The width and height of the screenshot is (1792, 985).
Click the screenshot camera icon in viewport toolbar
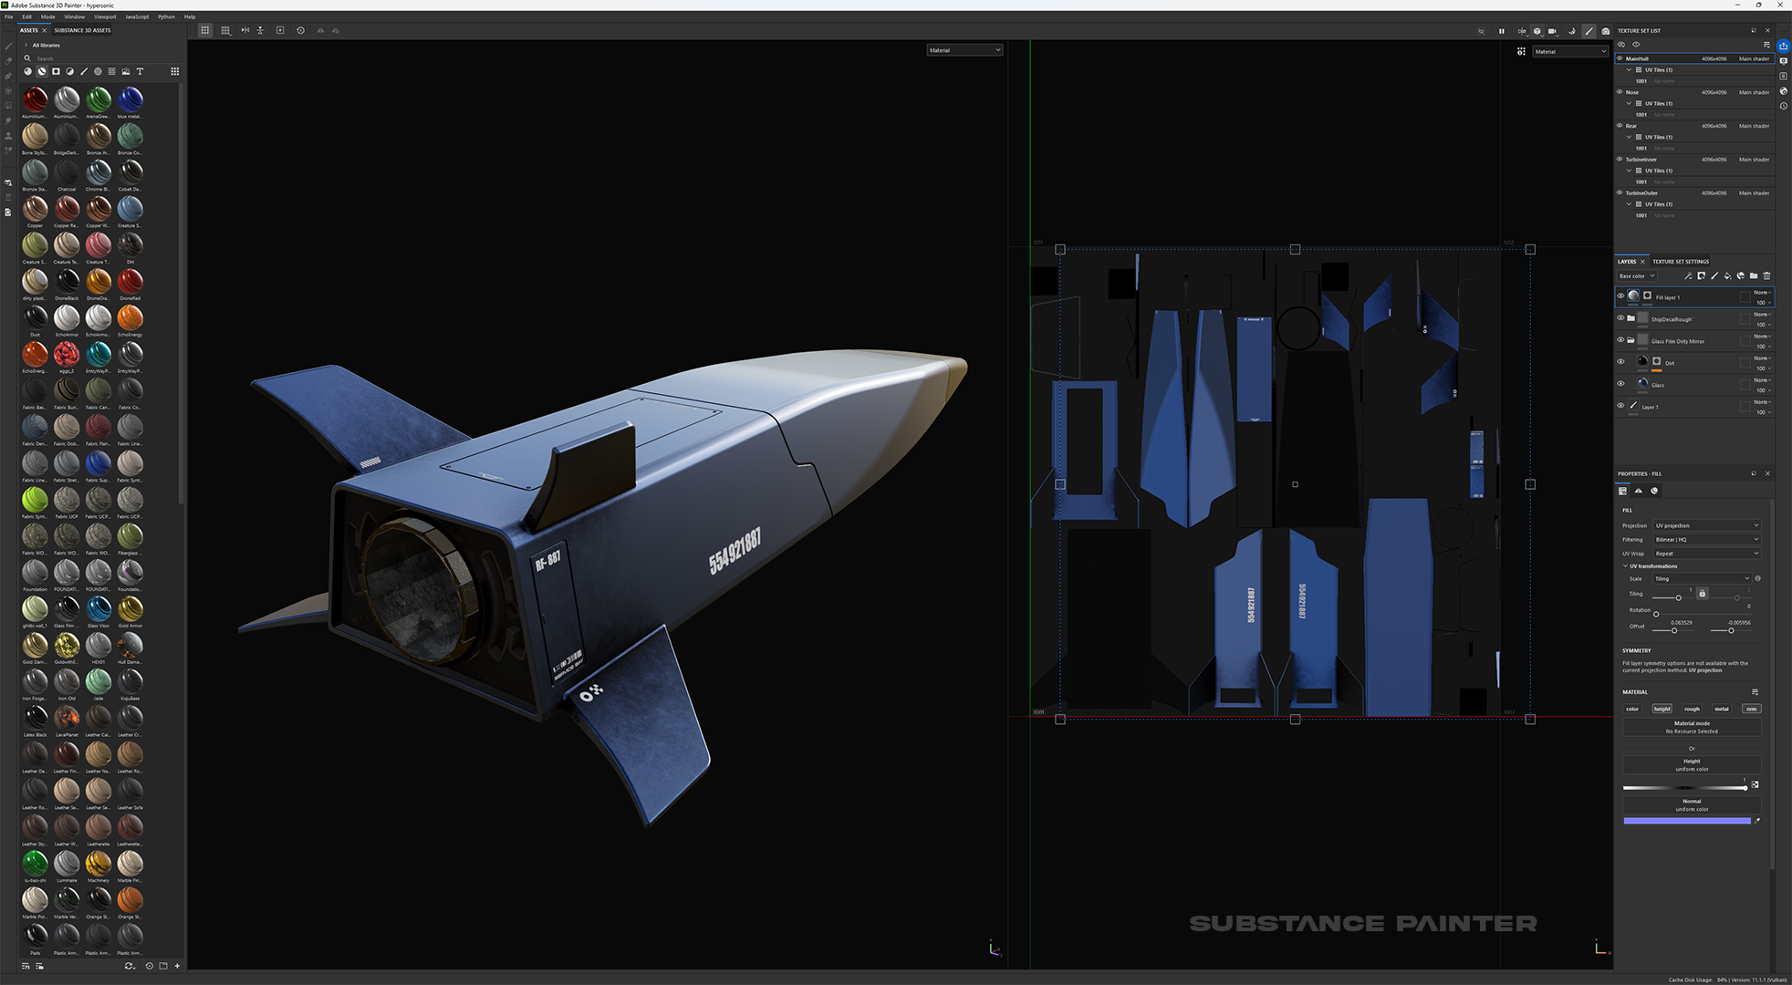pyautogui.click(x=1606, y=31)
